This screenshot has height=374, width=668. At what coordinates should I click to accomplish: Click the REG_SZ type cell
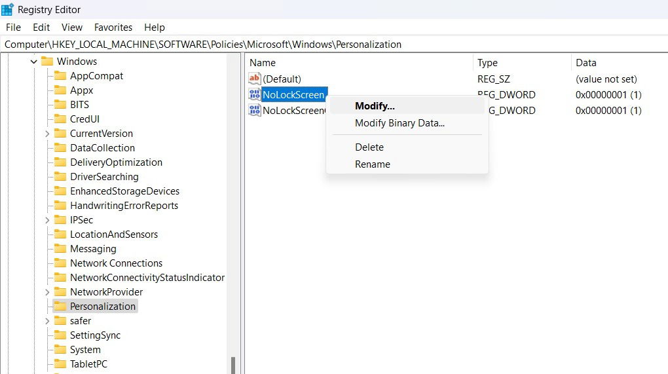click(x=493, y=79)
